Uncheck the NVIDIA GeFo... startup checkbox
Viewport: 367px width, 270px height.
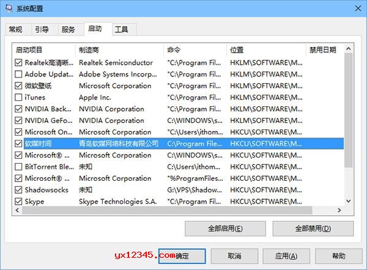(18, 120)
